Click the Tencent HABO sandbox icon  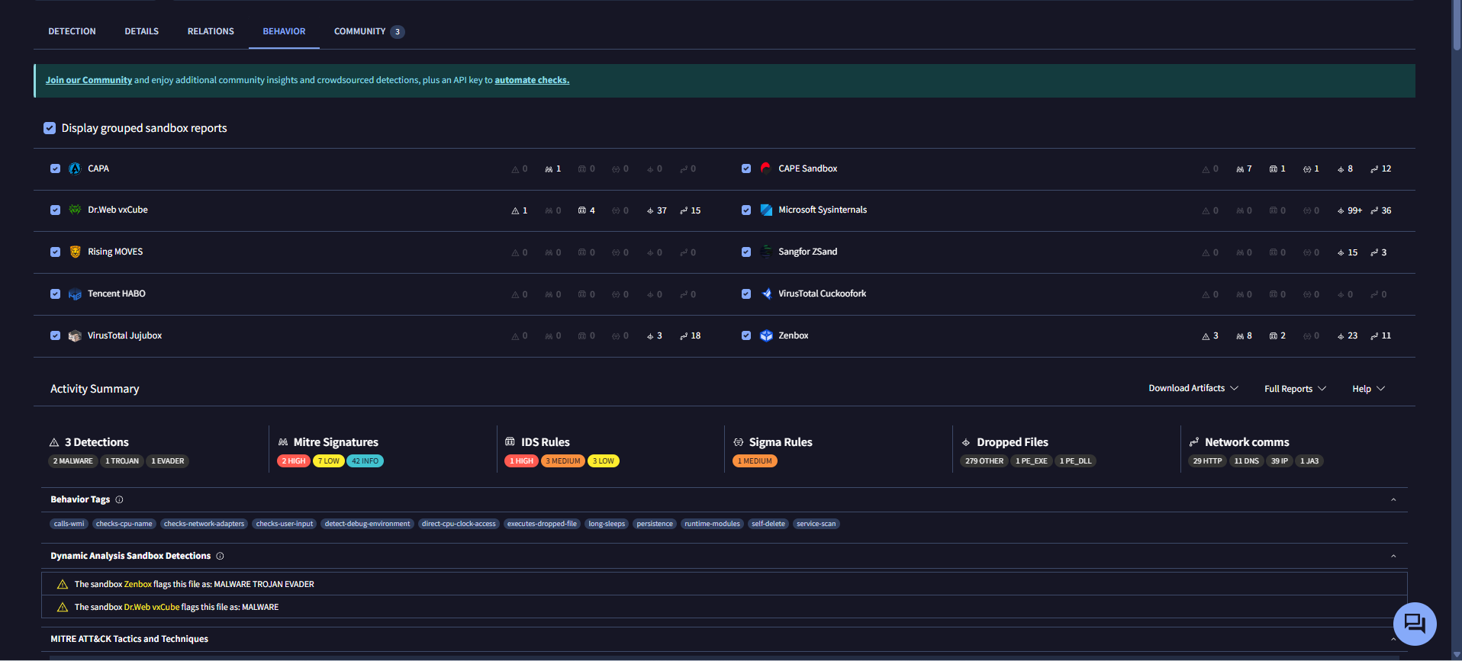[75, 294]
